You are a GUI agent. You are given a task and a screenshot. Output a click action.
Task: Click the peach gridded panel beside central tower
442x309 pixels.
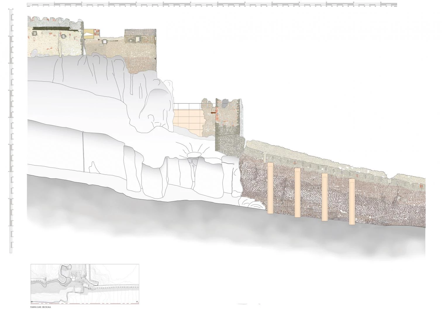[x=187, y=120]
